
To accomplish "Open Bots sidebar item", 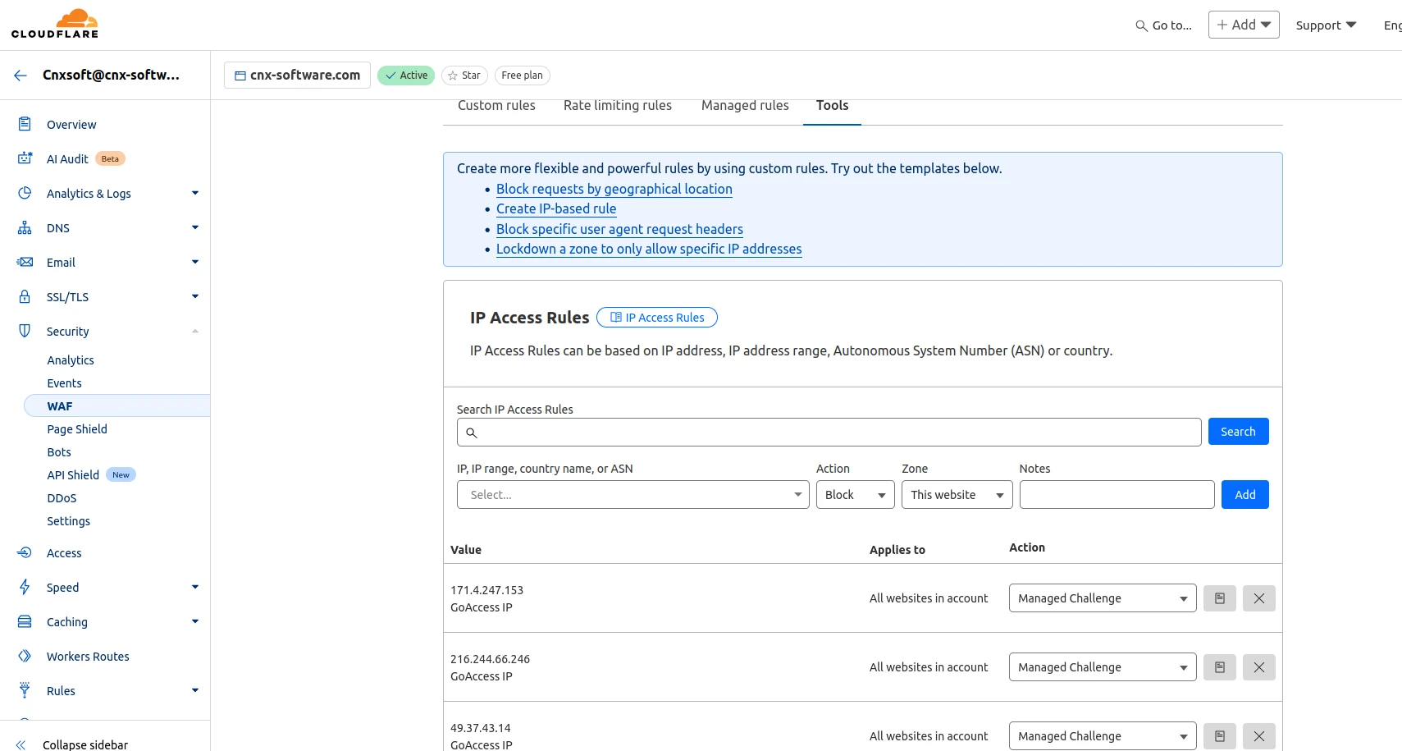I will pos(59,452).
